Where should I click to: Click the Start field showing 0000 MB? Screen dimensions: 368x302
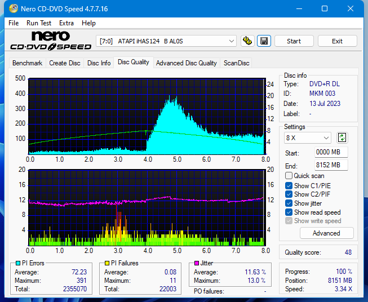coord(331,152)
